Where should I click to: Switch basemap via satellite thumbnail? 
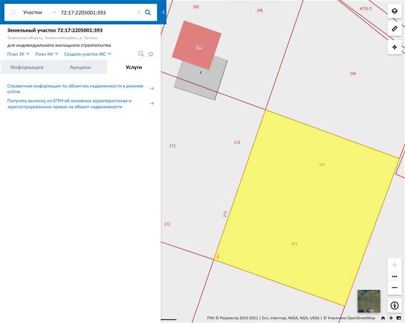click(x=369, y=301)
